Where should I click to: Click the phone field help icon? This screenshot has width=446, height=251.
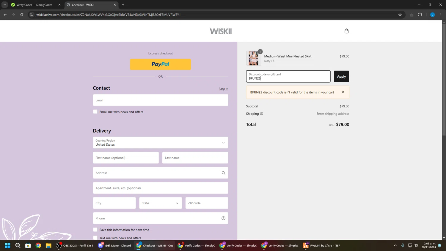[x=223, y=218]
